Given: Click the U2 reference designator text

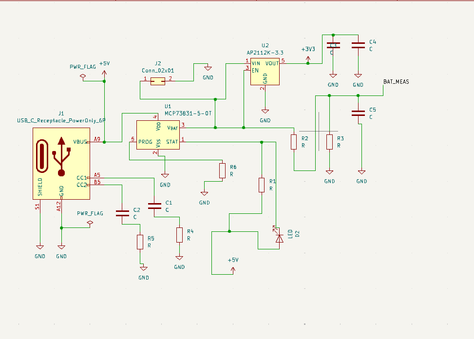Looking at the screenshot, I should pyautogui.click(x=265, y=45).
